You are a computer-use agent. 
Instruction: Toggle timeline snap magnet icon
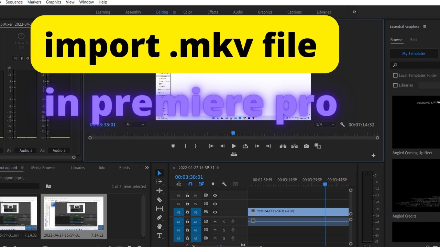pyautogui.click(x=190, y=184)
